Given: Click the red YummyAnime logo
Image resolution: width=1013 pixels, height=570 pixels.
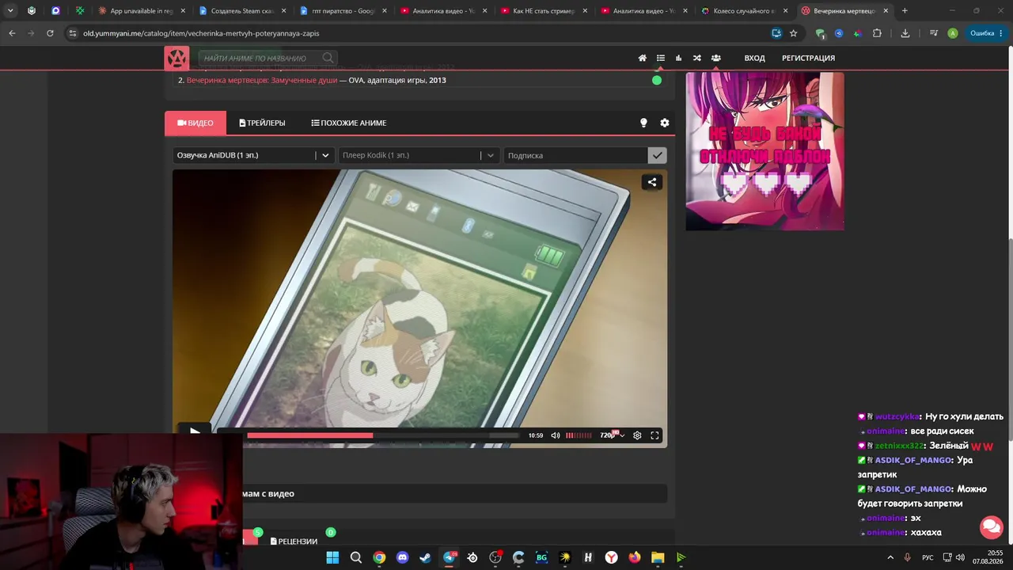Looking at the screenshot, I should pos(176,58).
